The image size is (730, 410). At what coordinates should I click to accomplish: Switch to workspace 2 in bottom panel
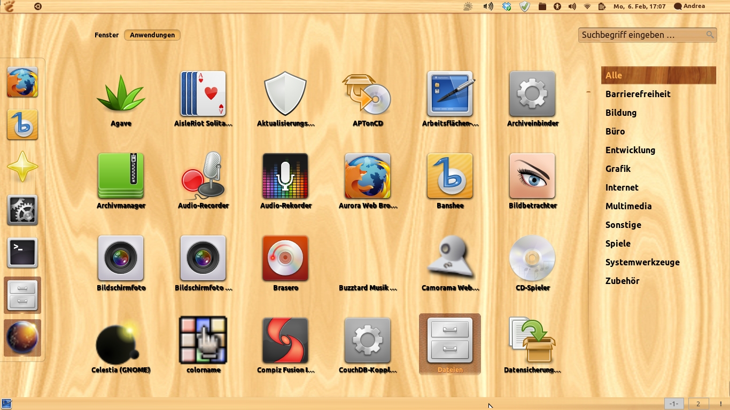click(x=698, y=404)
